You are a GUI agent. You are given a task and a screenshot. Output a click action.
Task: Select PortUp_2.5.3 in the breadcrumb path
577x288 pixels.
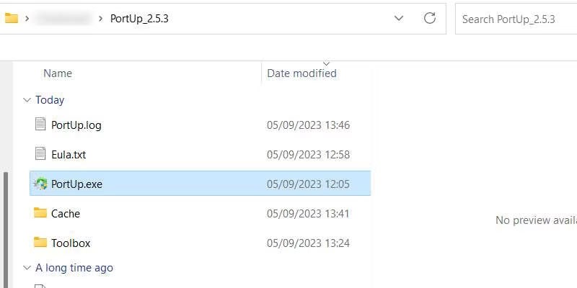(139, 18)
